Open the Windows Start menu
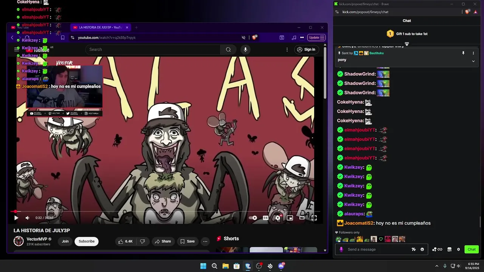Screen dimensions: 484x272 [203, 266]
